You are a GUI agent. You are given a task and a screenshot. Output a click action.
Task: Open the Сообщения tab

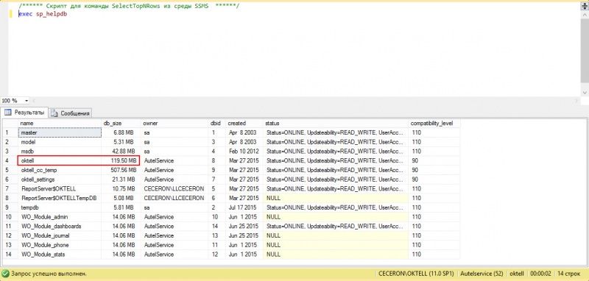[71, 113]
